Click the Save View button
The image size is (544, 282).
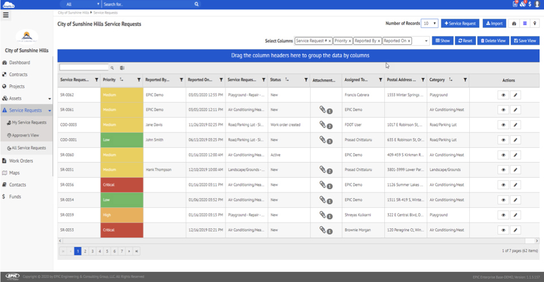tap(525, 41)
